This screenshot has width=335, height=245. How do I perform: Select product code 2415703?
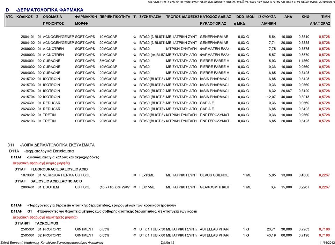28,85
